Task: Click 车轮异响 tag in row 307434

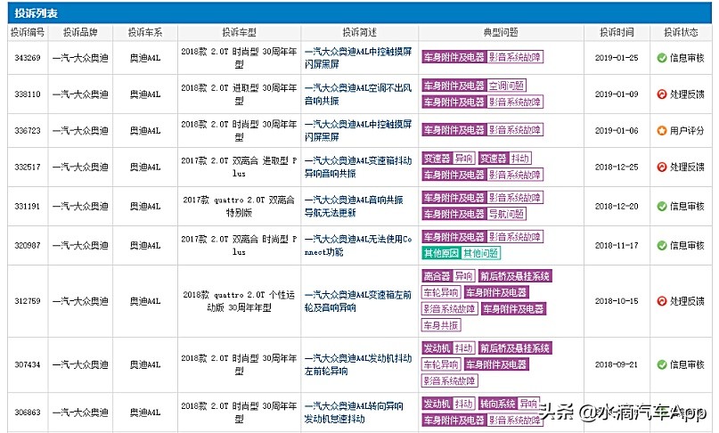Action: coord(441,364)
